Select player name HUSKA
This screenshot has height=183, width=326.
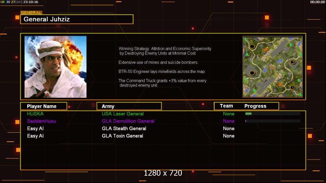click(x=35, y=114)
